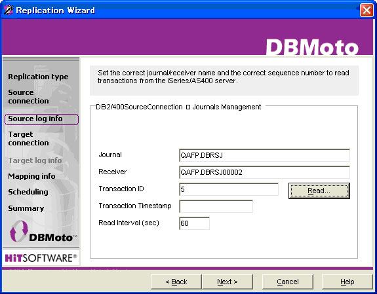This screenshot has width=377, height=294.
Task: Click the DBMoto banner heading
Action: (312, 47)
